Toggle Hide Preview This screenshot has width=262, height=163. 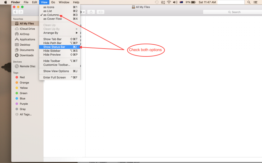[60, 54]
